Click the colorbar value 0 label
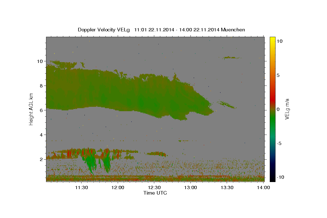Image resolution: width=327 pixels, height=218 pixels. [278, 109]
